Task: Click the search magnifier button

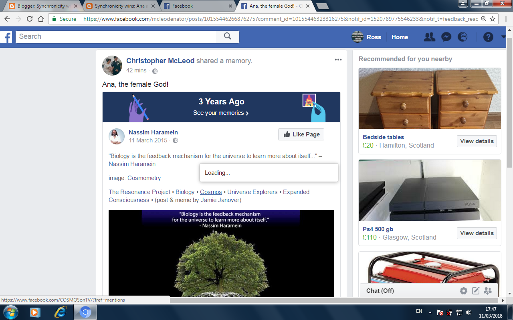Action: (228, 36)
